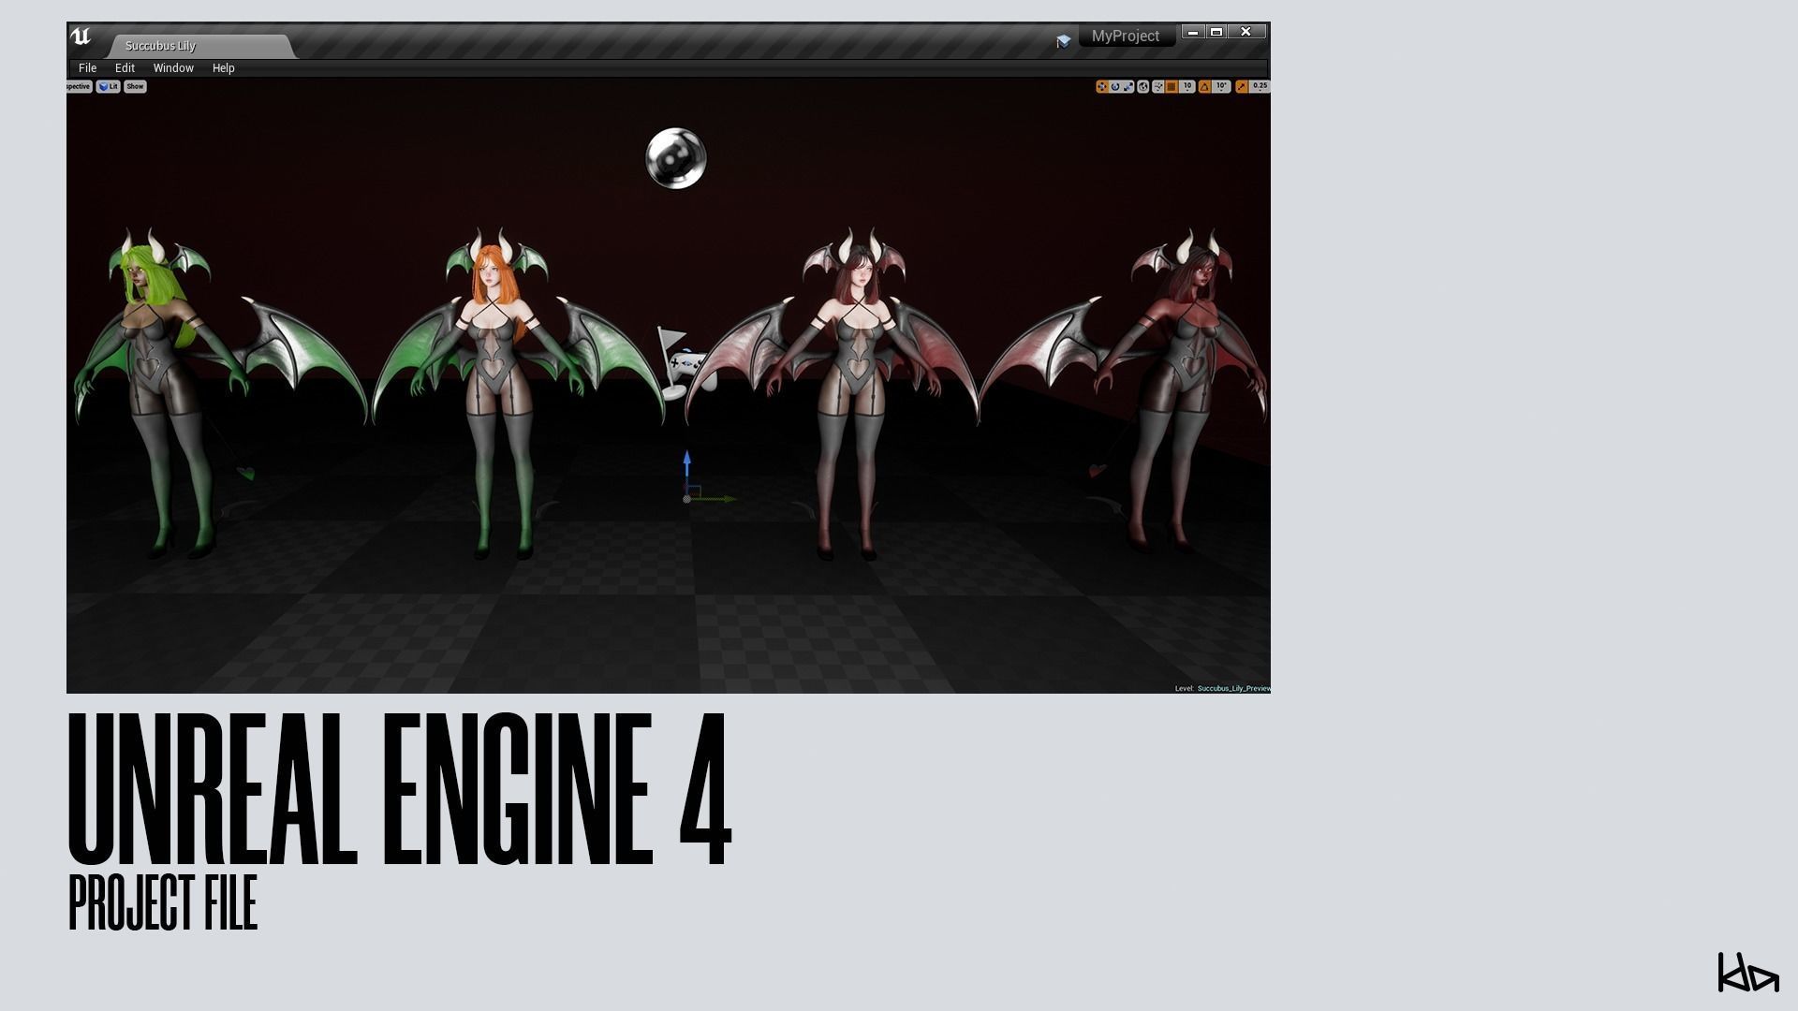Viewport: 1798px width, 1011px height.
Task: Toggle rotation angle snapping
Action: point(1204,86)
